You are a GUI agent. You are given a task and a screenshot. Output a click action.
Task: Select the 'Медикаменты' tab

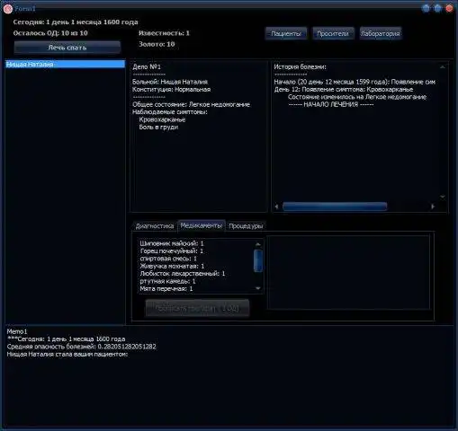[x=202, y=225]
